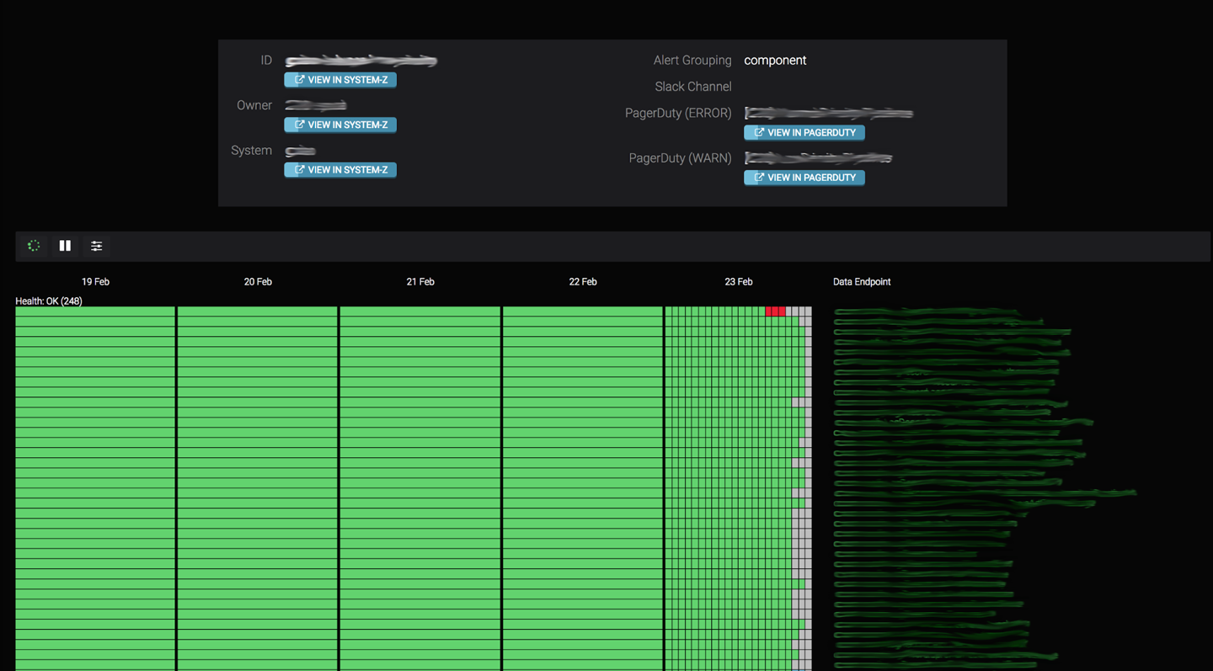The width and height of the screenshot is (1213, 671).
Task: Click the Data Endpoint column header
Action: (862, 282)
